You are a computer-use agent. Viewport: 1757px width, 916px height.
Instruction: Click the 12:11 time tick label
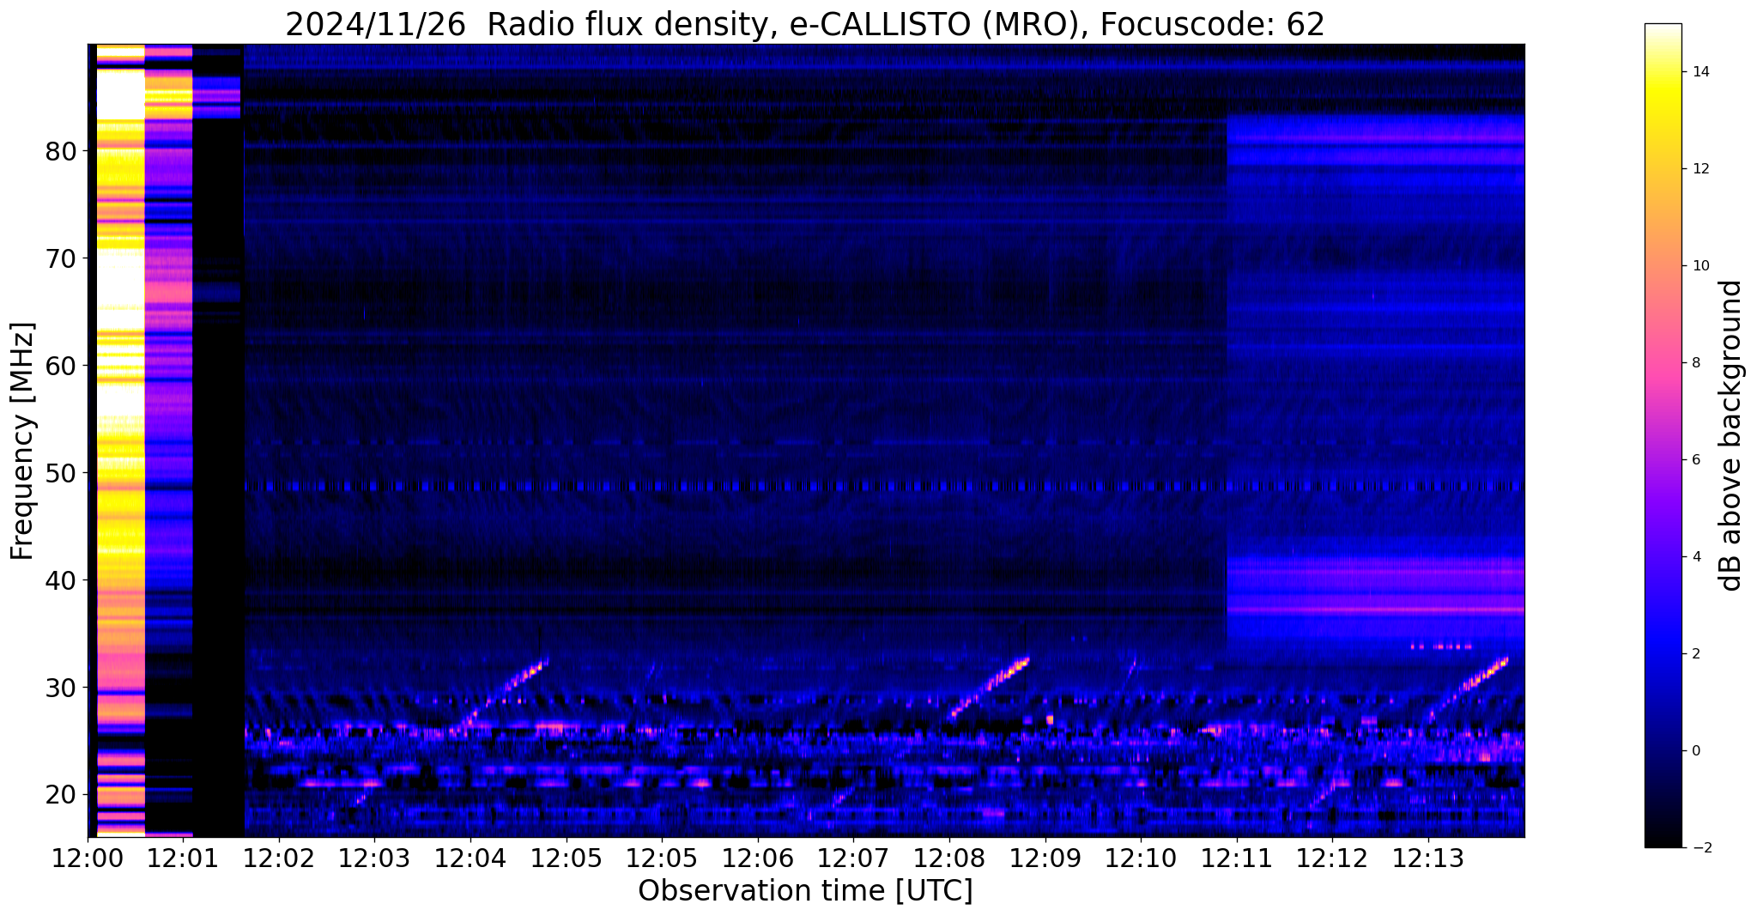click(1236, 858)
